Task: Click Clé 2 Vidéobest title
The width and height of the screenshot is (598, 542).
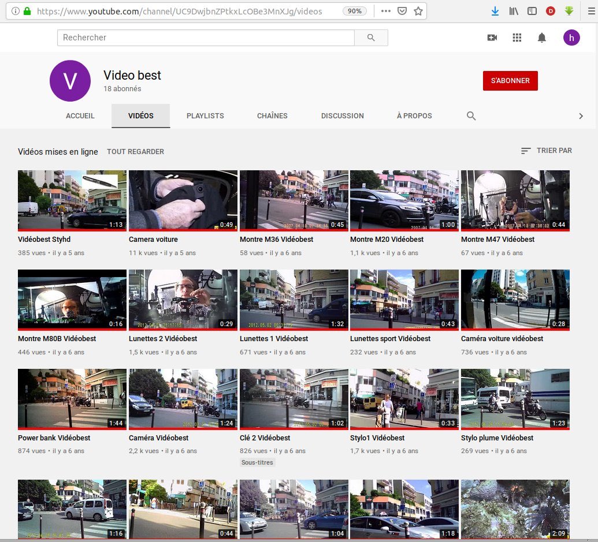Action: 265,438
